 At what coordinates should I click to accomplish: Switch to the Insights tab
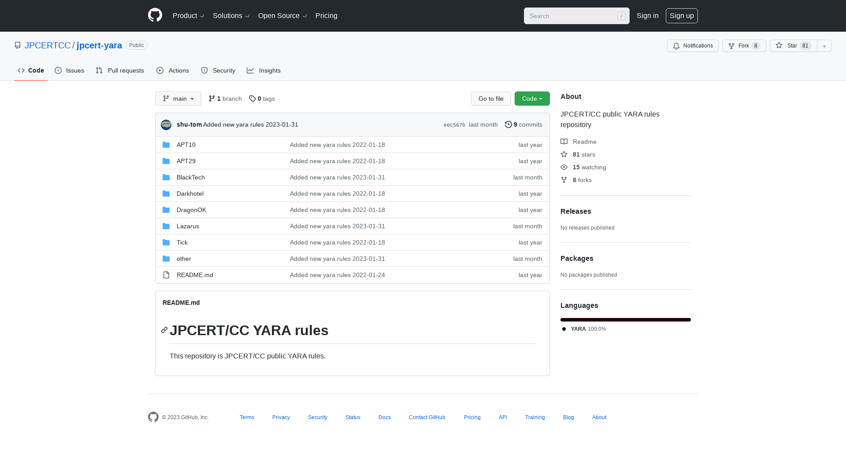click(x=263, y=70)
